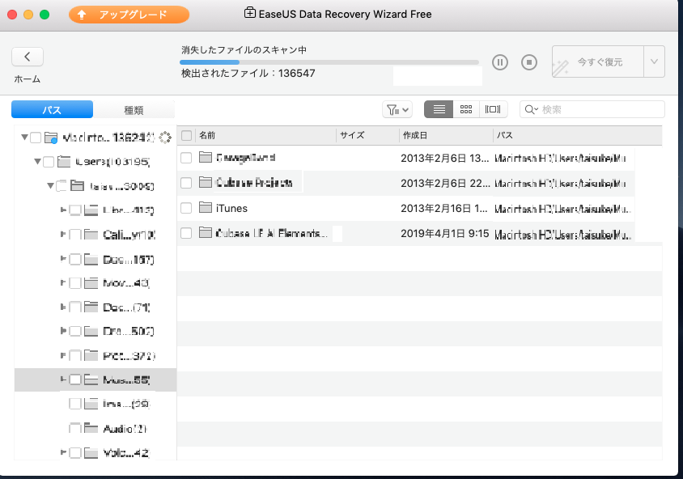Expand the Pict... folder in the tree
The width and height of the screenshot is (683, 479).
point(63,356)
